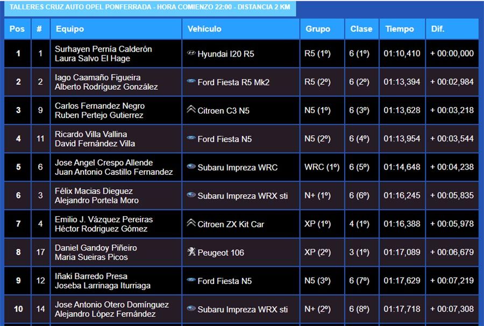Click the Subaru logo in Félix Macias's row
Screen dimensions: 484x326
[x=191, y=195]
